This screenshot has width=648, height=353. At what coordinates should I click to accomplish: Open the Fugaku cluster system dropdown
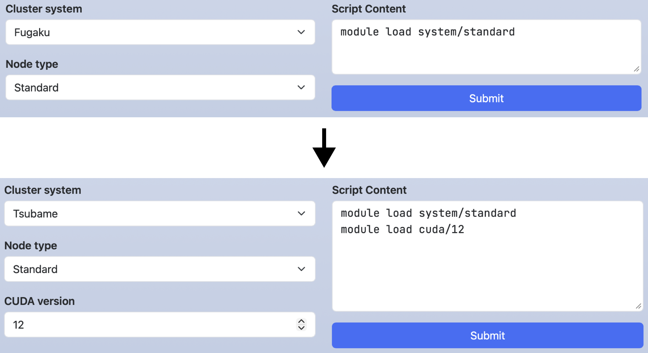coord(160,32)
